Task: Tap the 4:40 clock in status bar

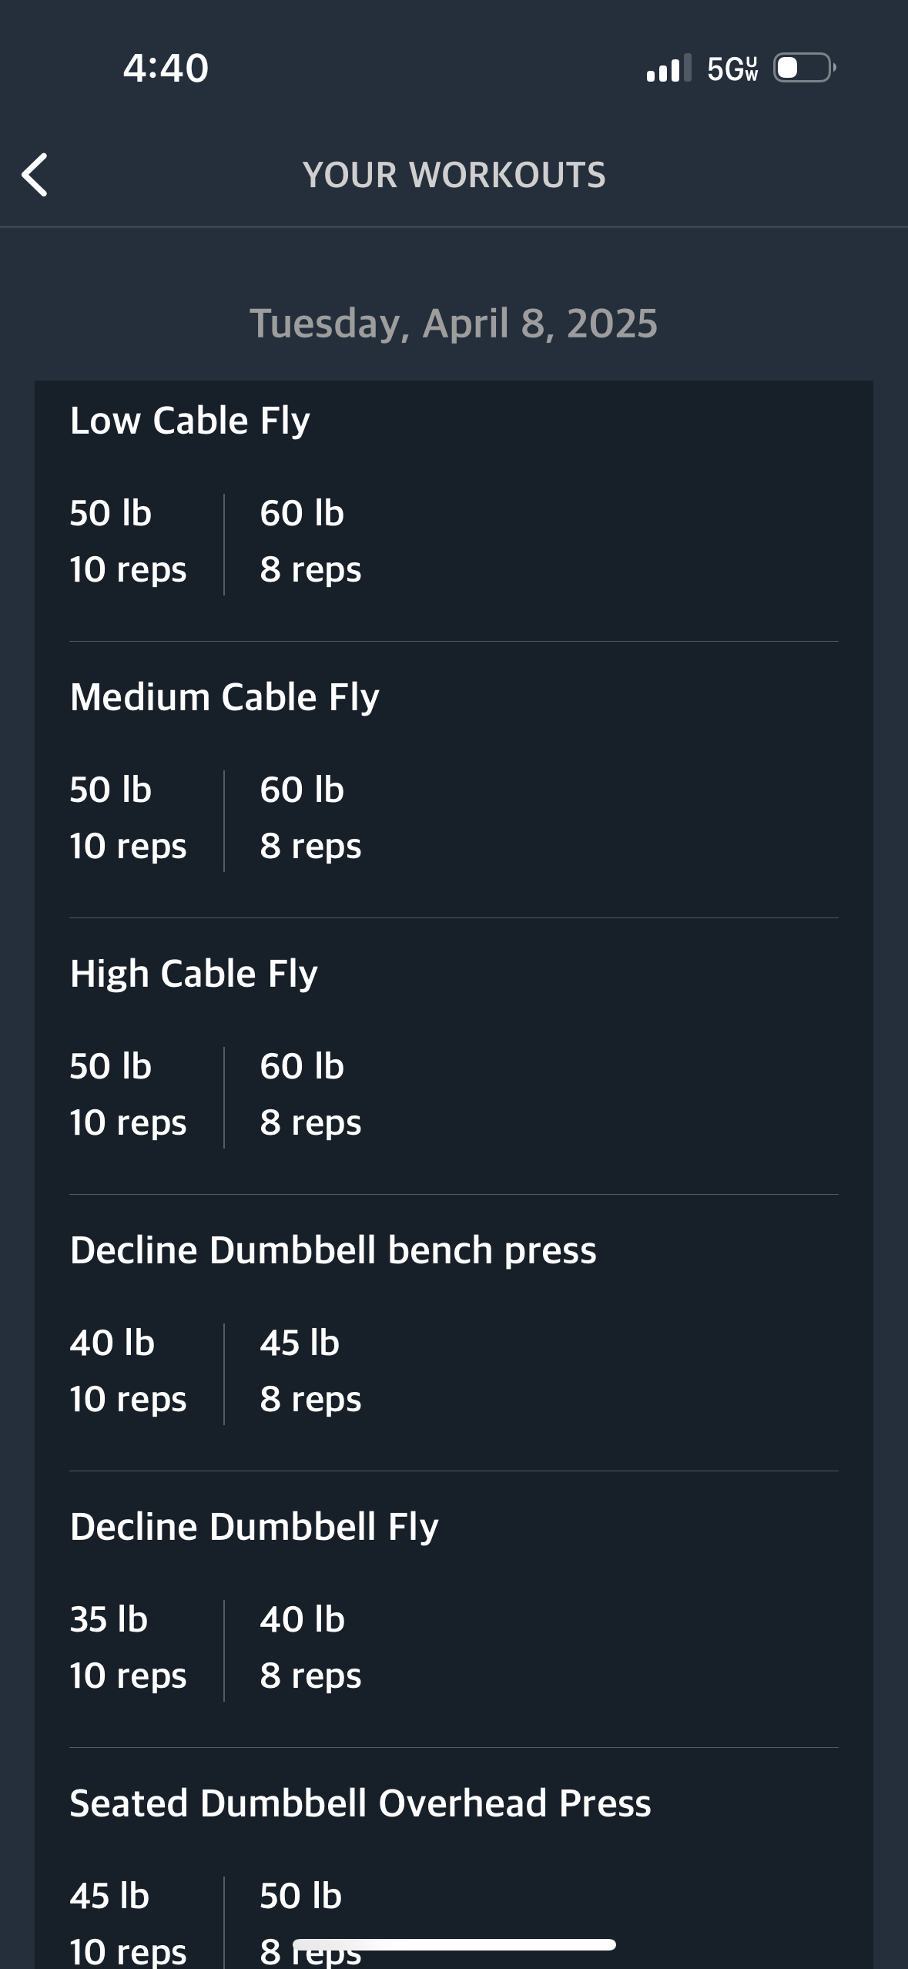Action: pos(166,68)
